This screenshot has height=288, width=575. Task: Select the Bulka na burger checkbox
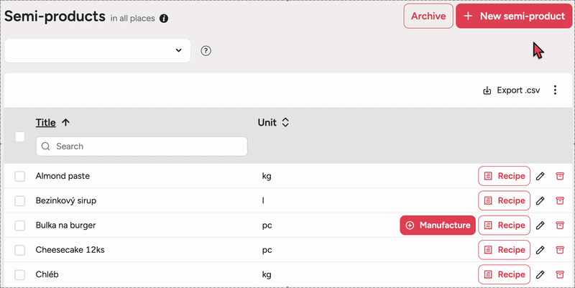[20, 226]
